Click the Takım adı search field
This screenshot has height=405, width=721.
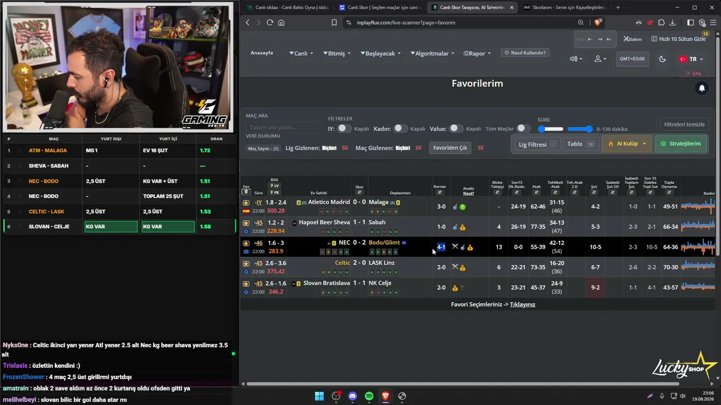pyautogui.click(x=284, y=128)
